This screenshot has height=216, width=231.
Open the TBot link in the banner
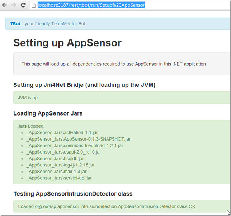coord(15,24)
